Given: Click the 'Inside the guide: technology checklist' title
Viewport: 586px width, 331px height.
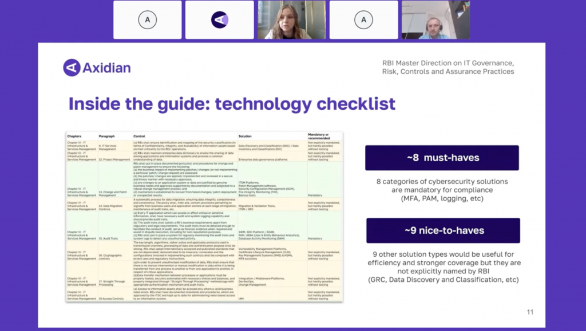Looking at the screenshot, I should (232, 104).
